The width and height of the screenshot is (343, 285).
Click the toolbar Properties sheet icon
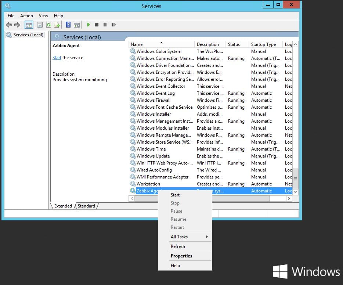40,25
